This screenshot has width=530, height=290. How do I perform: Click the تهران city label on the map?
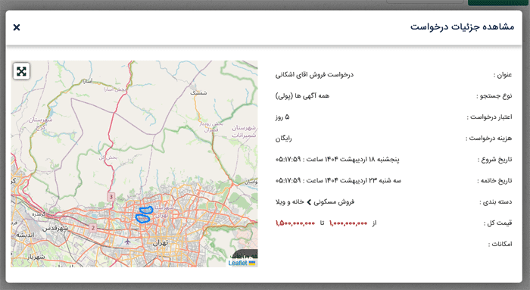[161, 243]
